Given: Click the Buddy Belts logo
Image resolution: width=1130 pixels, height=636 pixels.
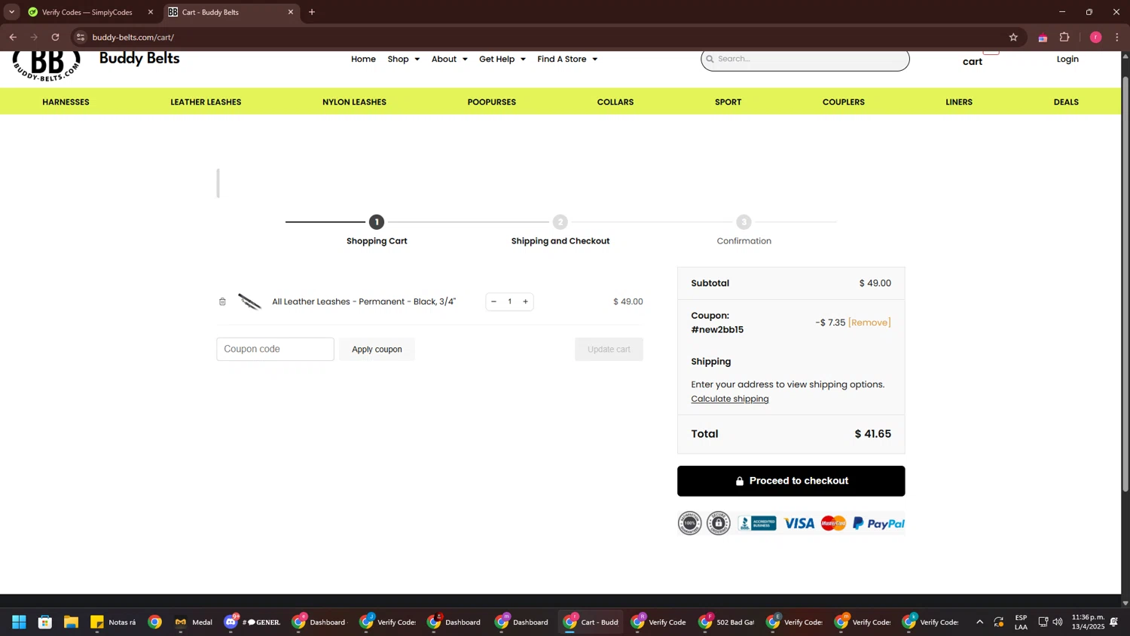Looking at the screenshot, I should (46, 65).
